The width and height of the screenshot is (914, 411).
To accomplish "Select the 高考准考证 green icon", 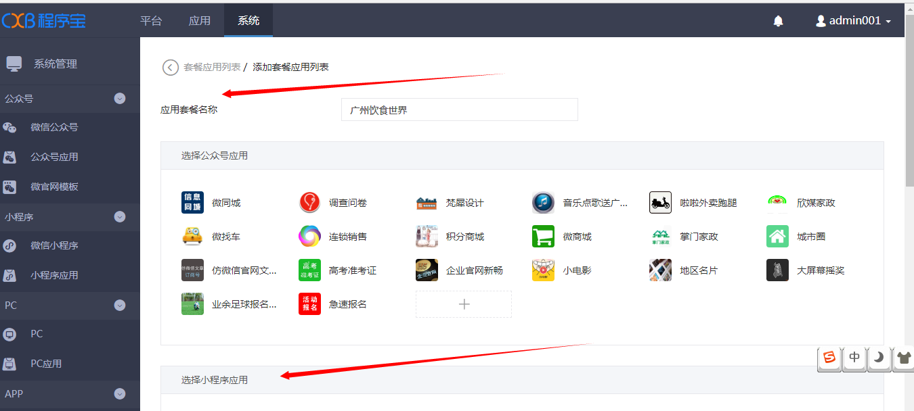I will coord(309,270).
